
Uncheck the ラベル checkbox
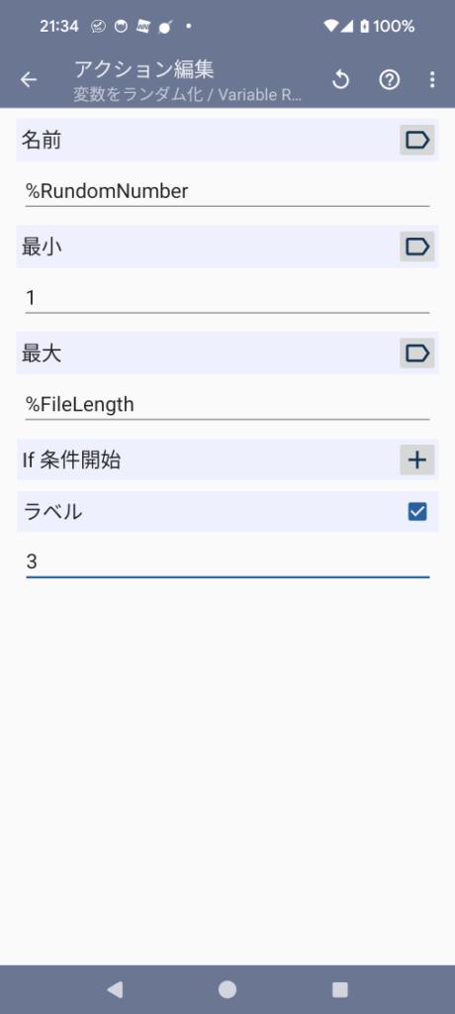(x=417, y=512)
